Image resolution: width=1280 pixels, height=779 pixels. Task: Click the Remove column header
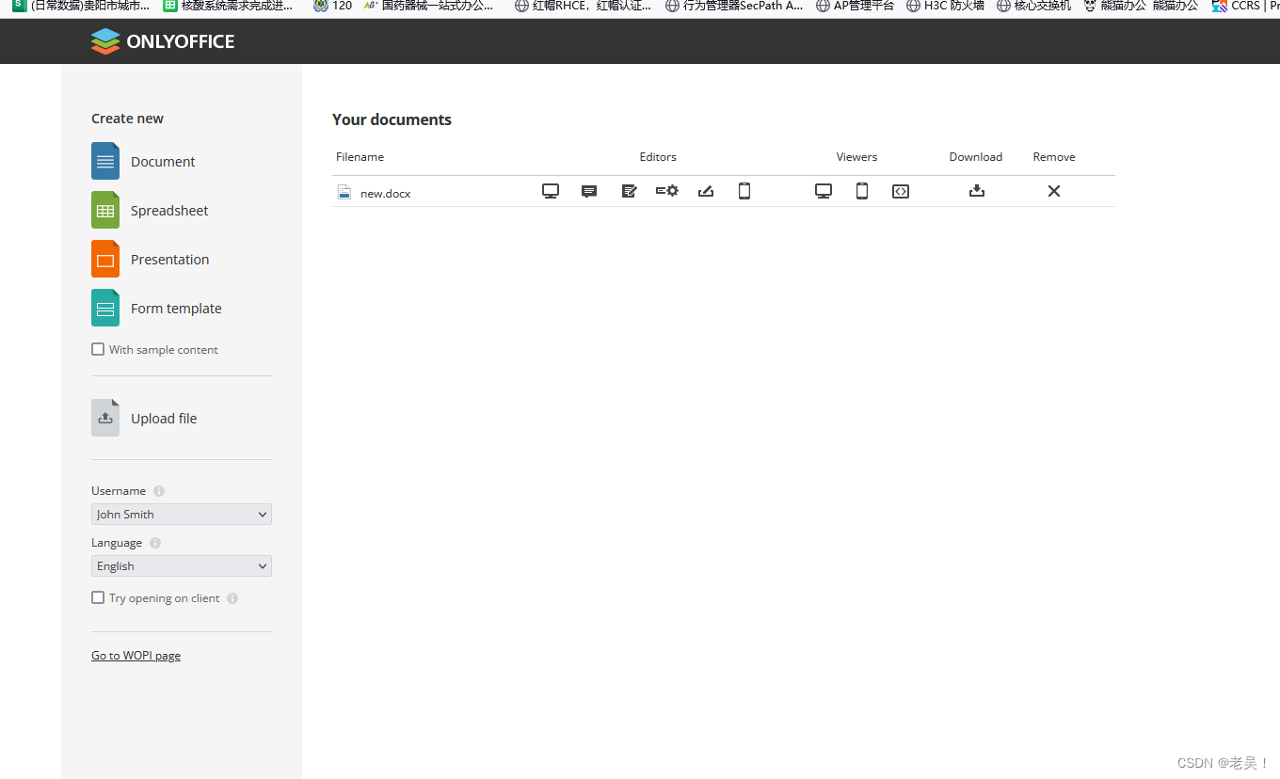click(1054, 157)
